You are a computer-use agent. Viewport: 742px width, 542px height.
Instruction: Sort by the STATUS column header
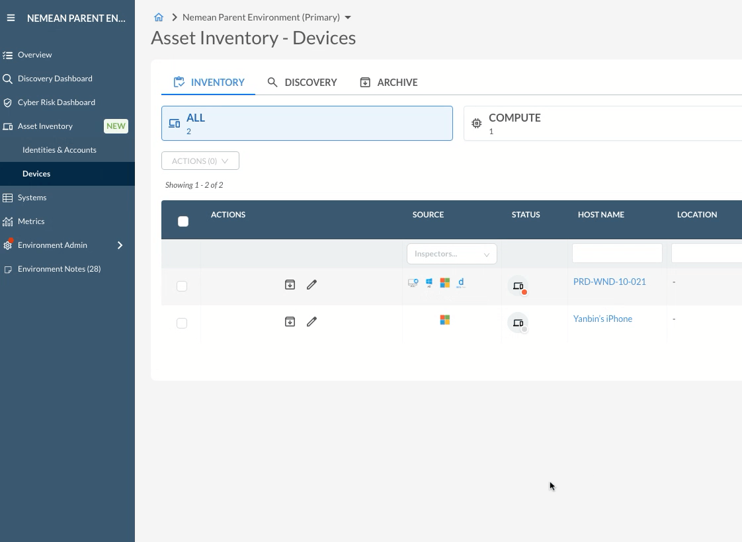(526, 215)
